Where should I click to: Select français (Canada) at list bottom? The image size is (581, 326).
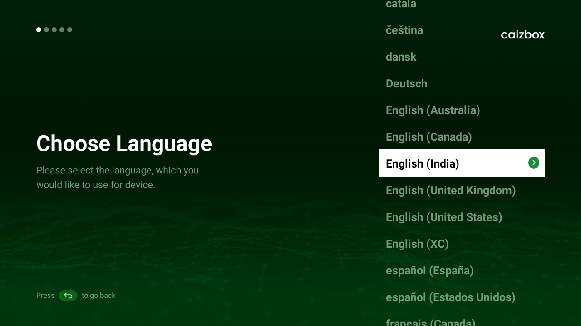point(430,322)
